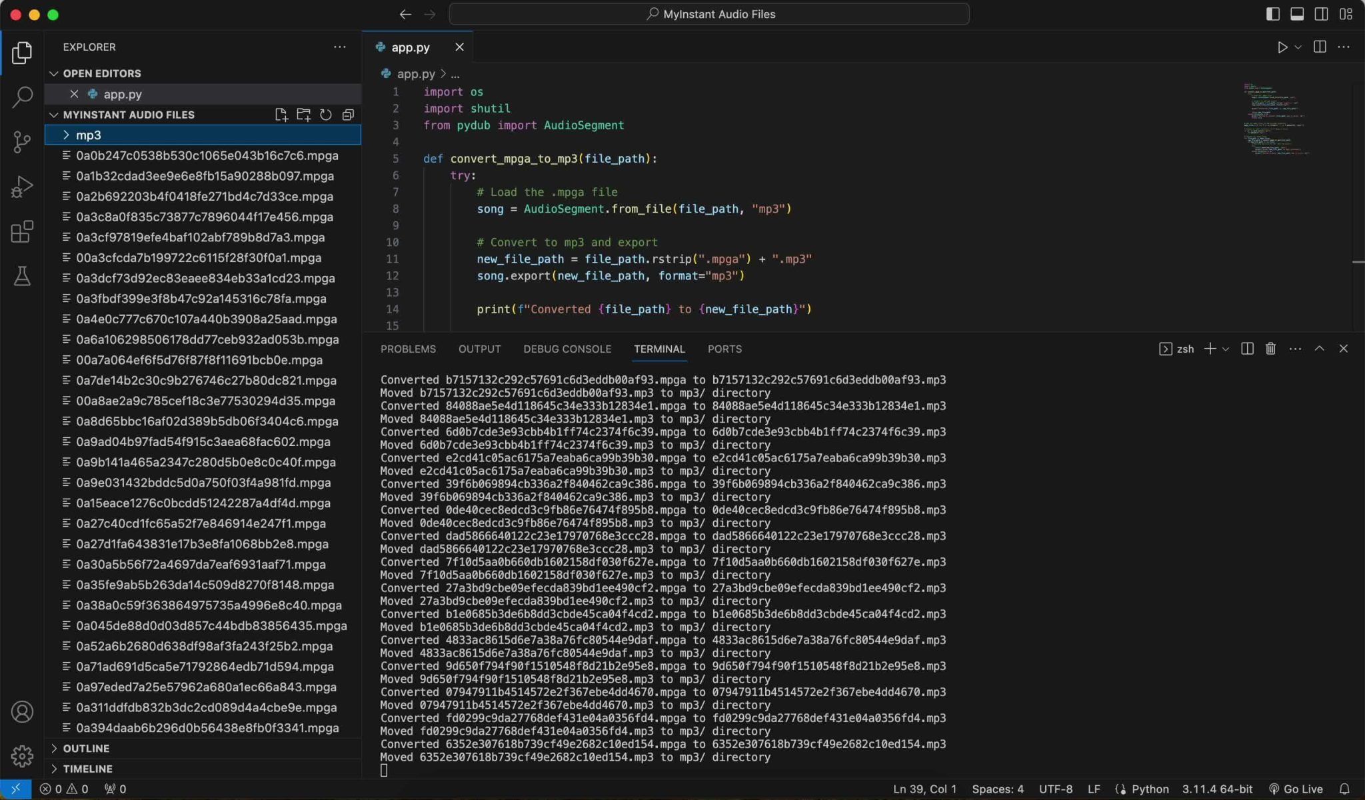Image resolution: width=1365 pixels, height=800 pixels.
Task: Expand the Timeline section
Action: (203, 769)
